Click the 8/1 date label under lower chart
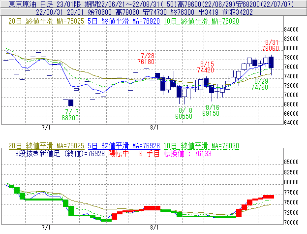 pos(154,227)
